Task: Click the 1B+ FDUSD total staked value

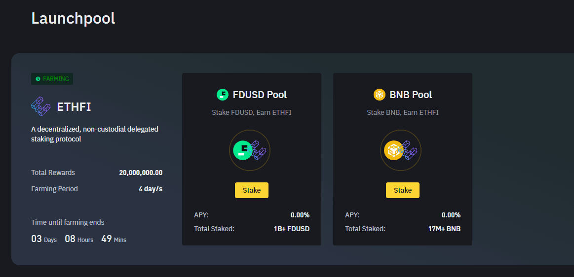Action: click(x=292, y=229)
